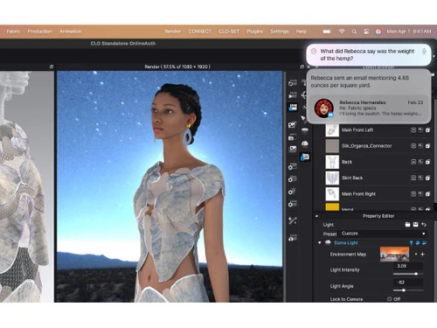Toggle Dome Light on with the lightbulb icon
This screenshot has height=328, width=437.
click(411, 242)
